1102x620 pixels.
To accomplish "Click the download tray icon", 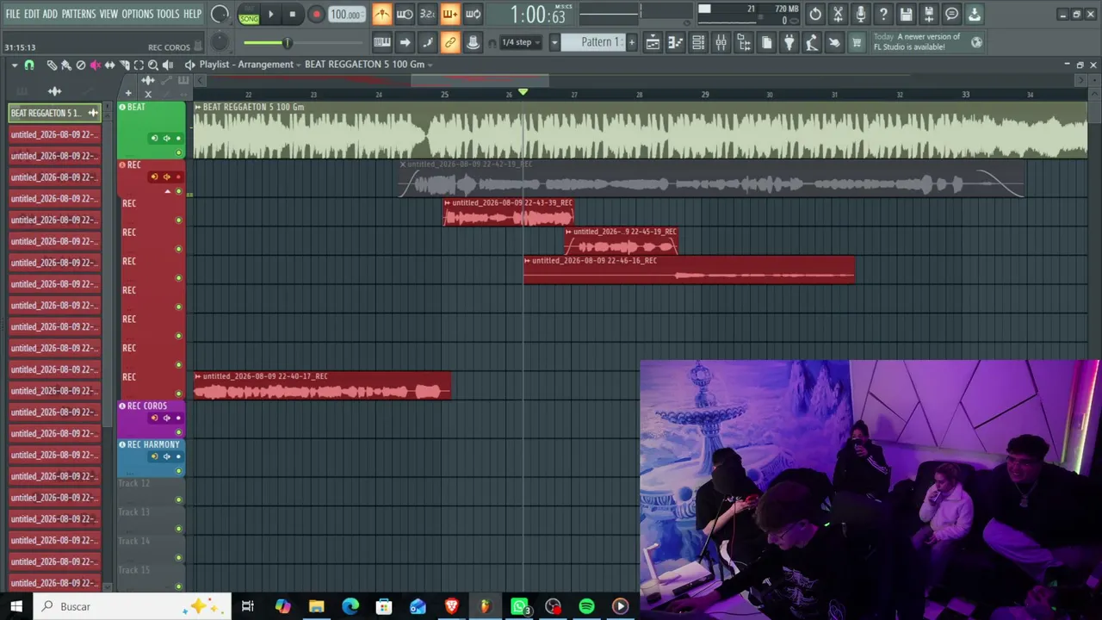I will click(x=975, y=14).
